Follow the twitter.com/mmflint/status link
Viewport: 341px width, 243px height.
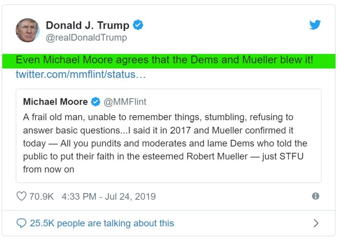click(81, 75)
